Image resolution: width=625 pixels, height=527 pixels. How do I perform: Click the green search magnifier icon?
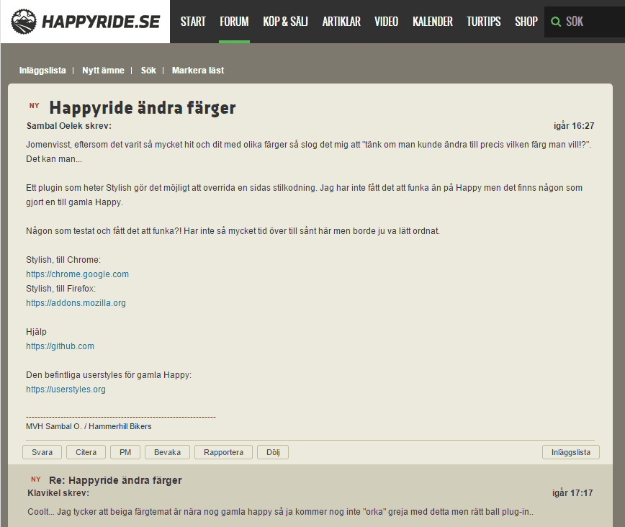tap(555, 22)
